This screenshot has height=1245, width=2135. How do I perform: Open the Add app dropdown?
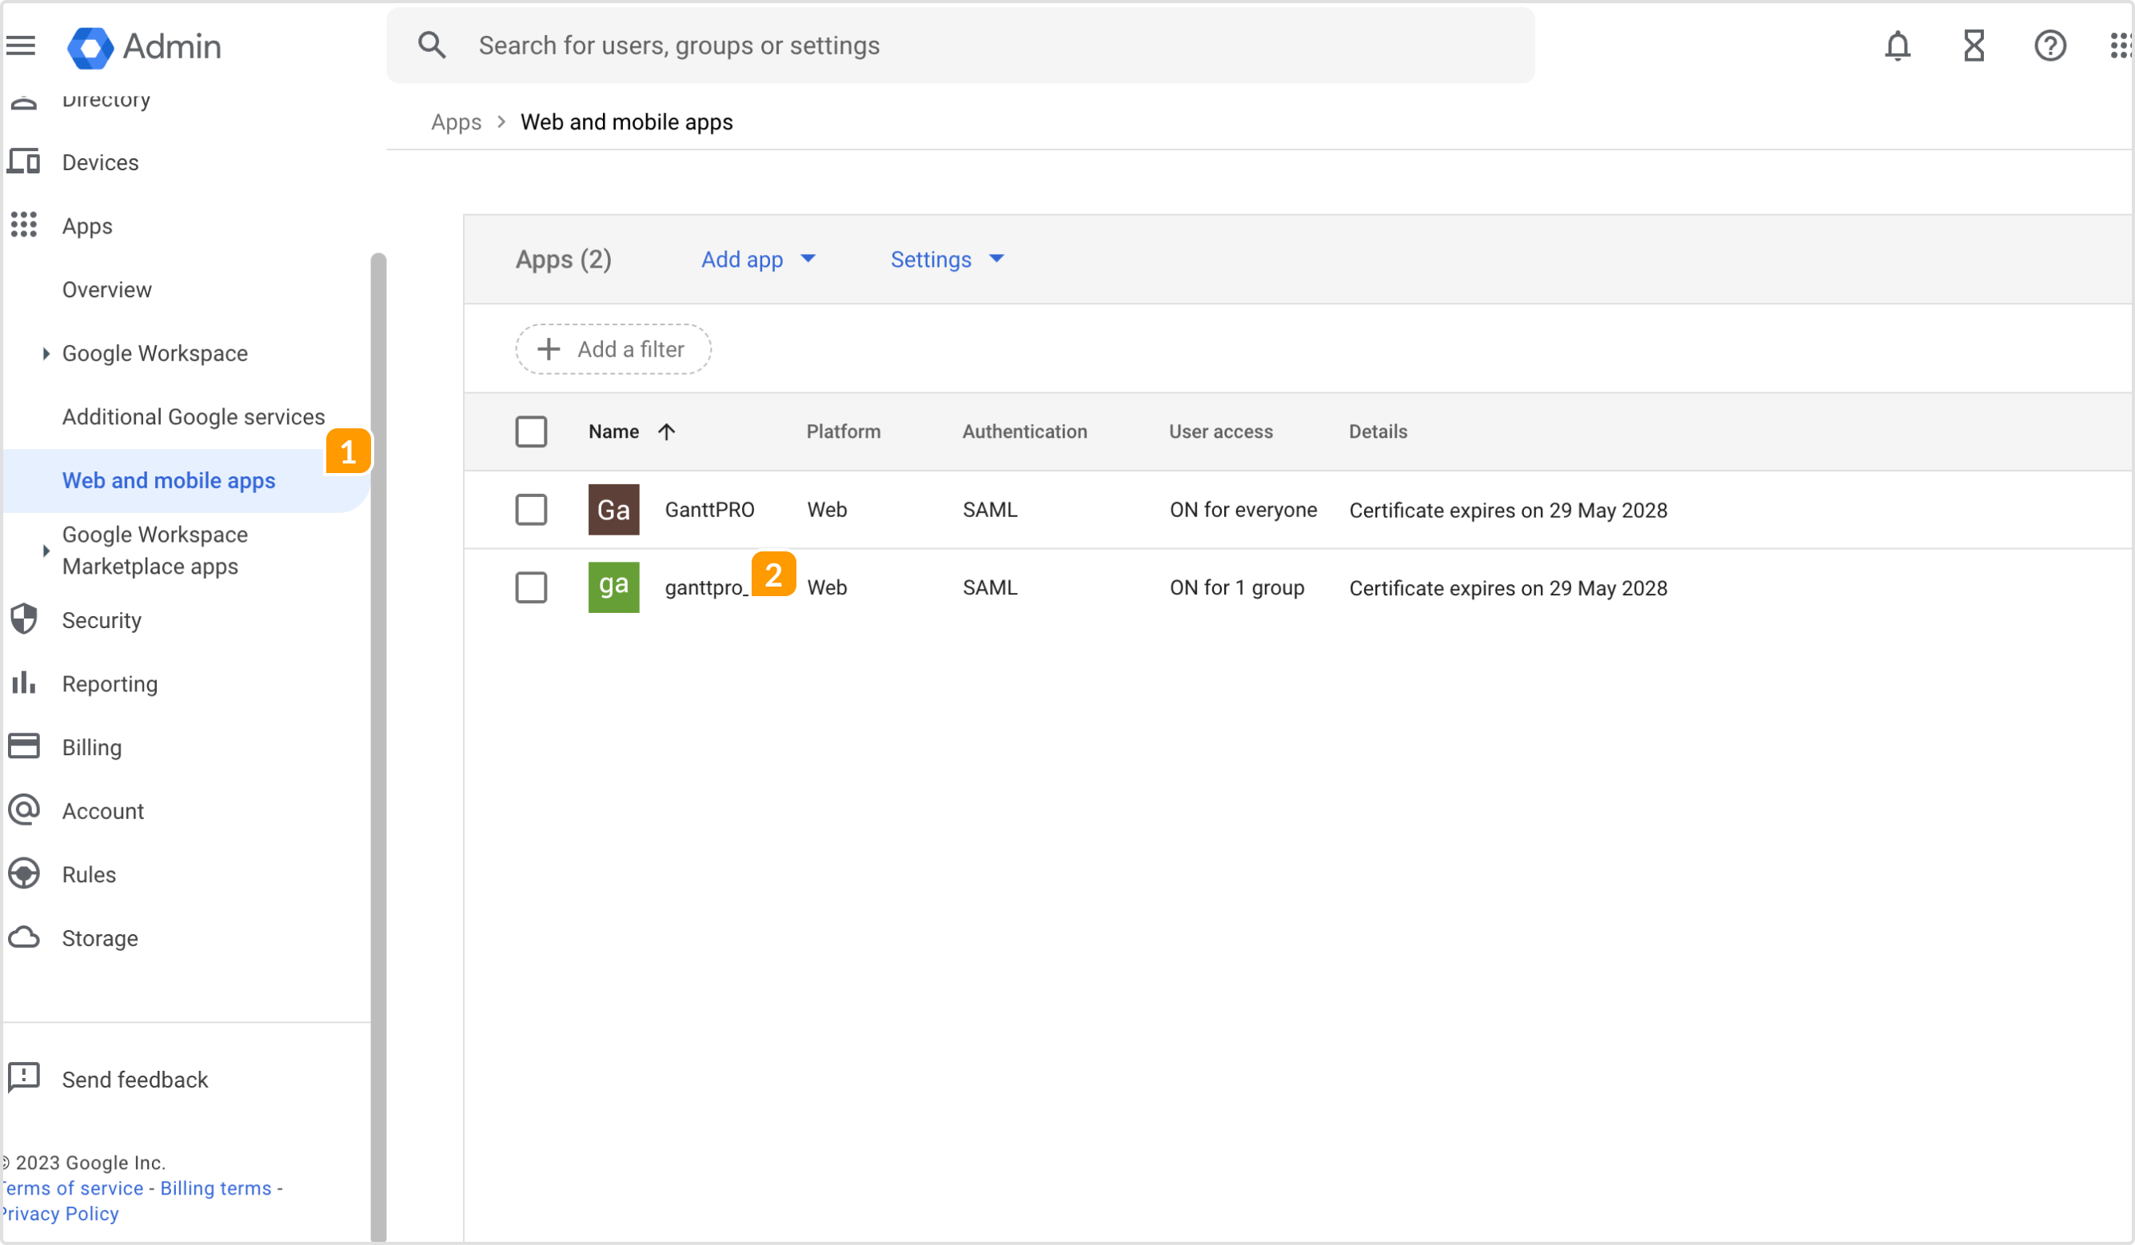click(758, 259)
